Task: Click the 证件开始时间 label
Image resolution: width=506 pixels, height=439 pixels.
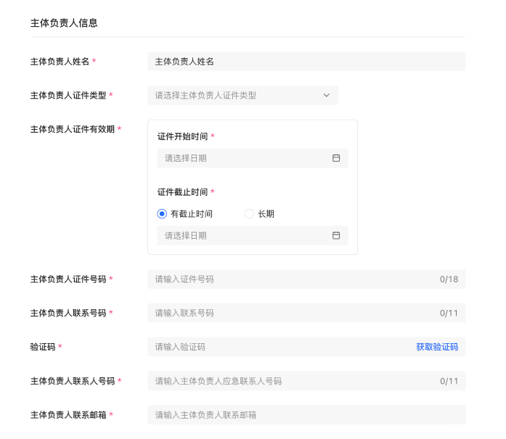Action: pyautogui.click(x=182, y=136)
